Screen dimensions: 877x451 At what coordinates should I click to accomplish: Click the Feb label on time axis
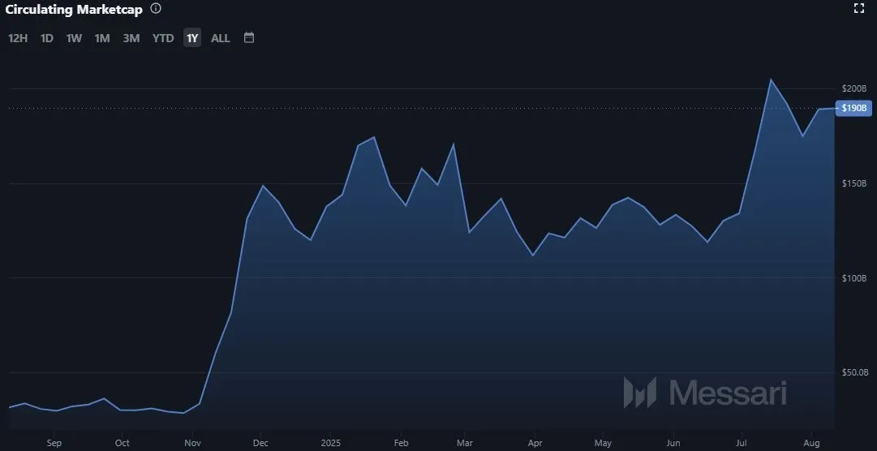(x=401, y=443)
